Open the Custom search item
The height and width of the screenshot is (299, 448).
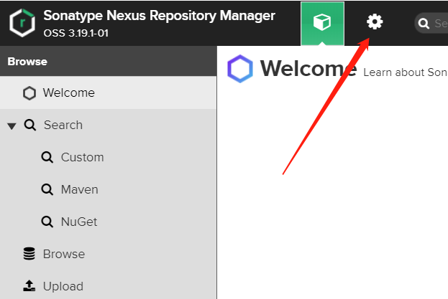pos(108,157)
